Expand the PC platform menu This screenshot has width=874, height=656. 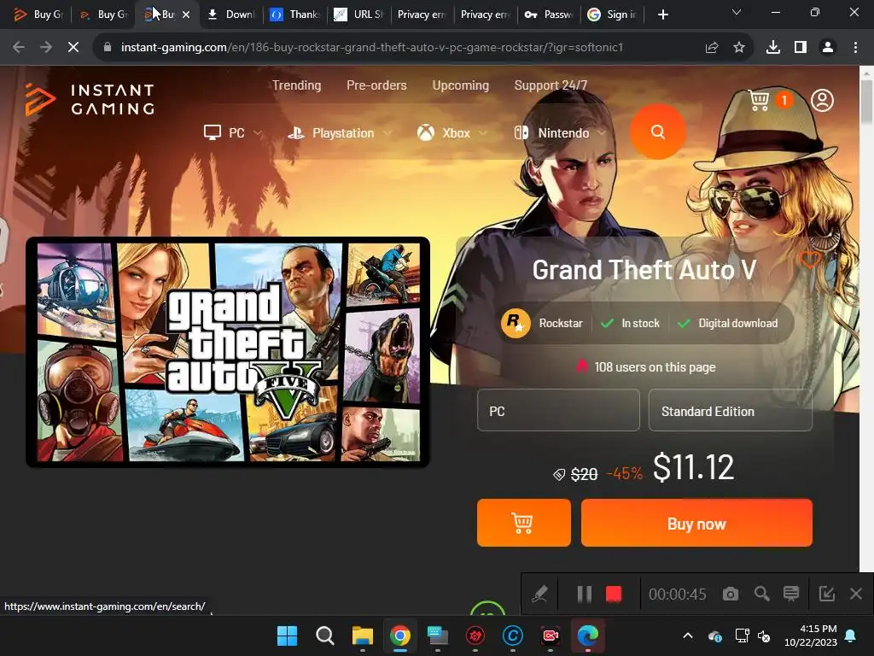click(x=232, y=132)
